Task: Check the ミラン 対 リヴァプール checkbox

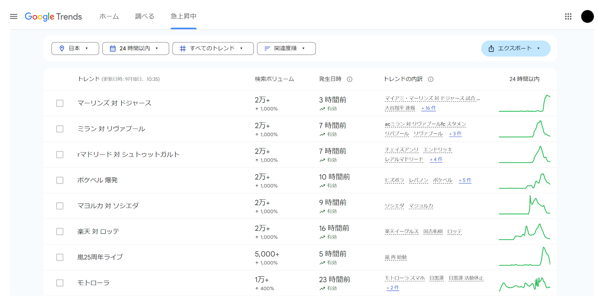Action: point(60,129)
